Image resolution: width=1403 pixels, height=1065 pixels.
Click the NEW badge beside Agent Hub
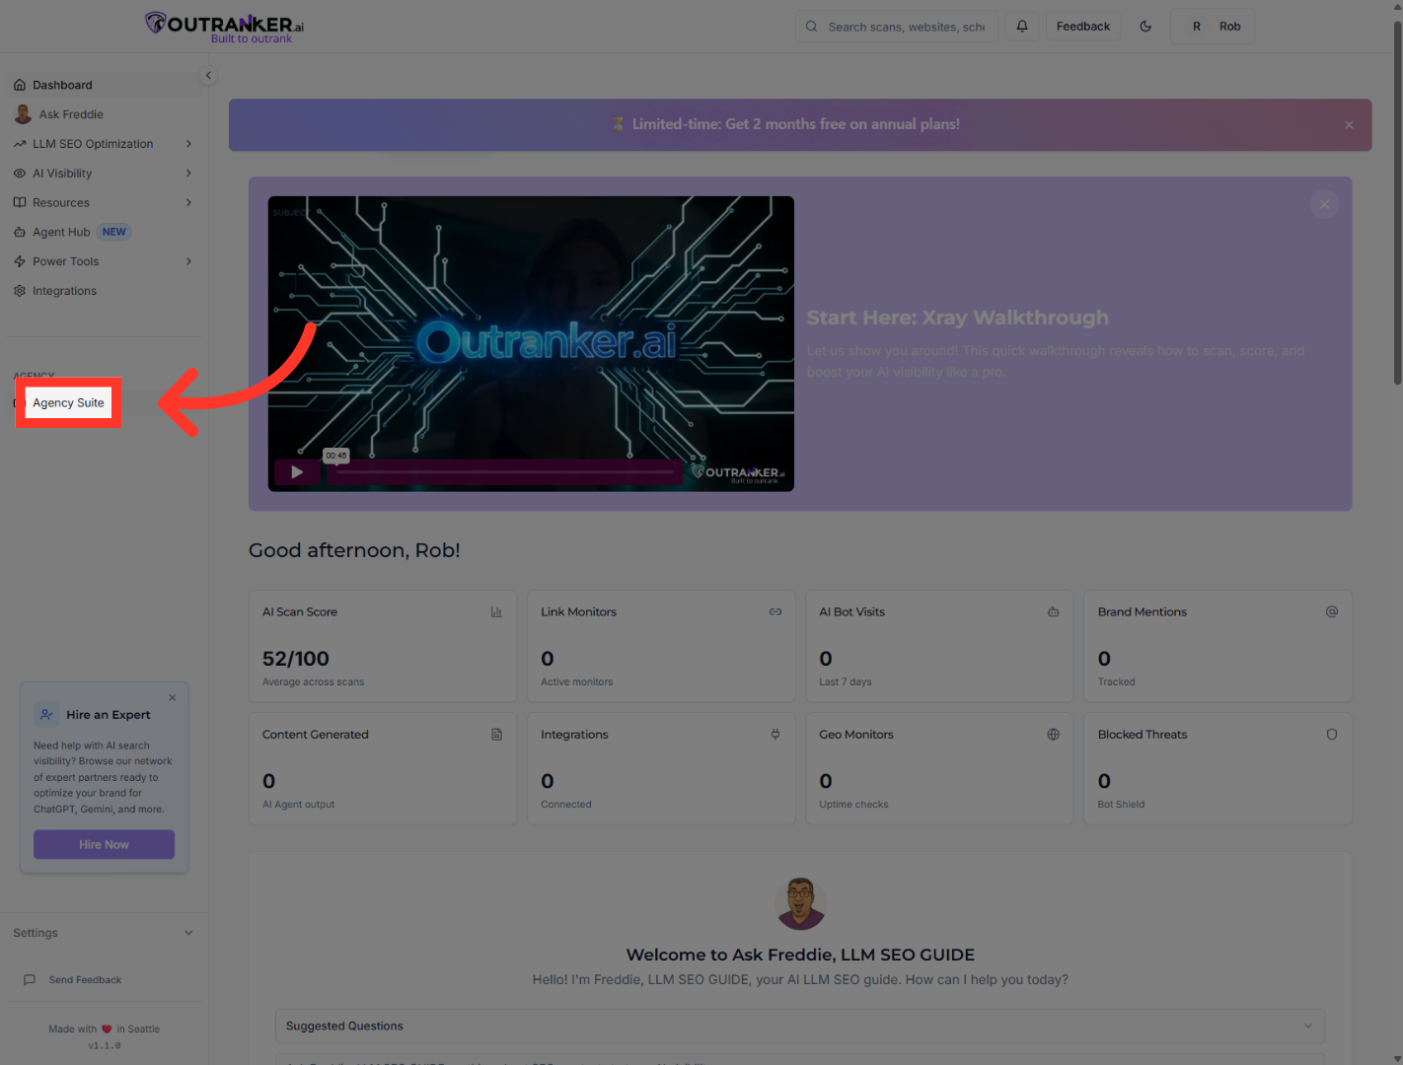pyautogui.click(x=114, y=233)
